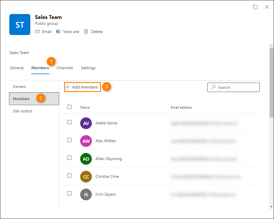Click Christie Cline's CC avatar

pos(86,177)
